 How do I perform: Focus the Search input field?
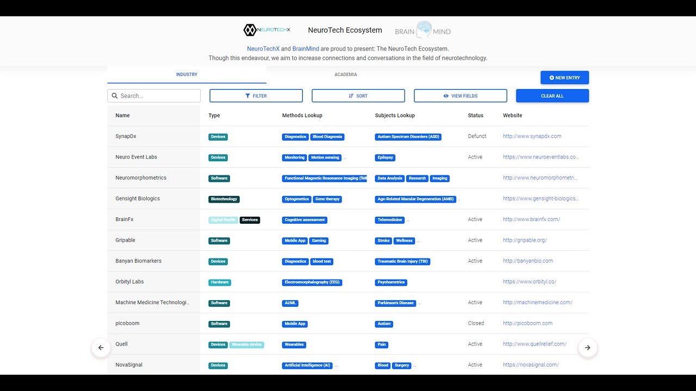154,96
